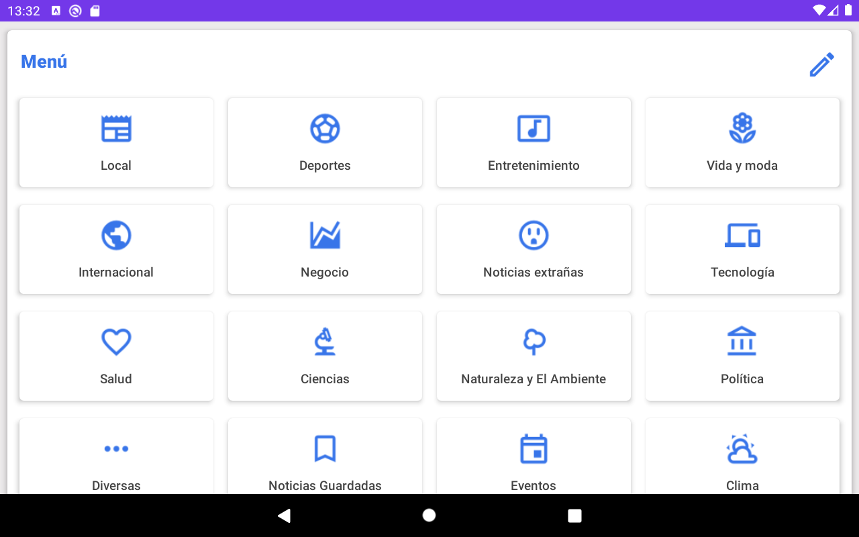The width and height of the screenshot is (859, 537).
Task: Click the Negocio label text
Action: (x=325, y=273)
